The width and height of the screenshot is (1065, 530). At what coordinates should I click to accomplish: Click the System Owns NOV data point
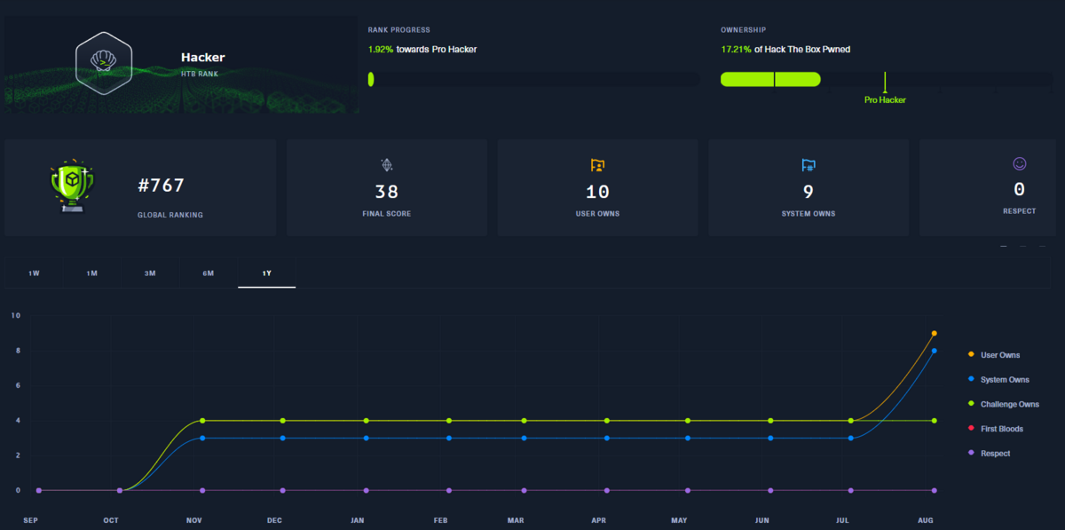pos(202,438)
